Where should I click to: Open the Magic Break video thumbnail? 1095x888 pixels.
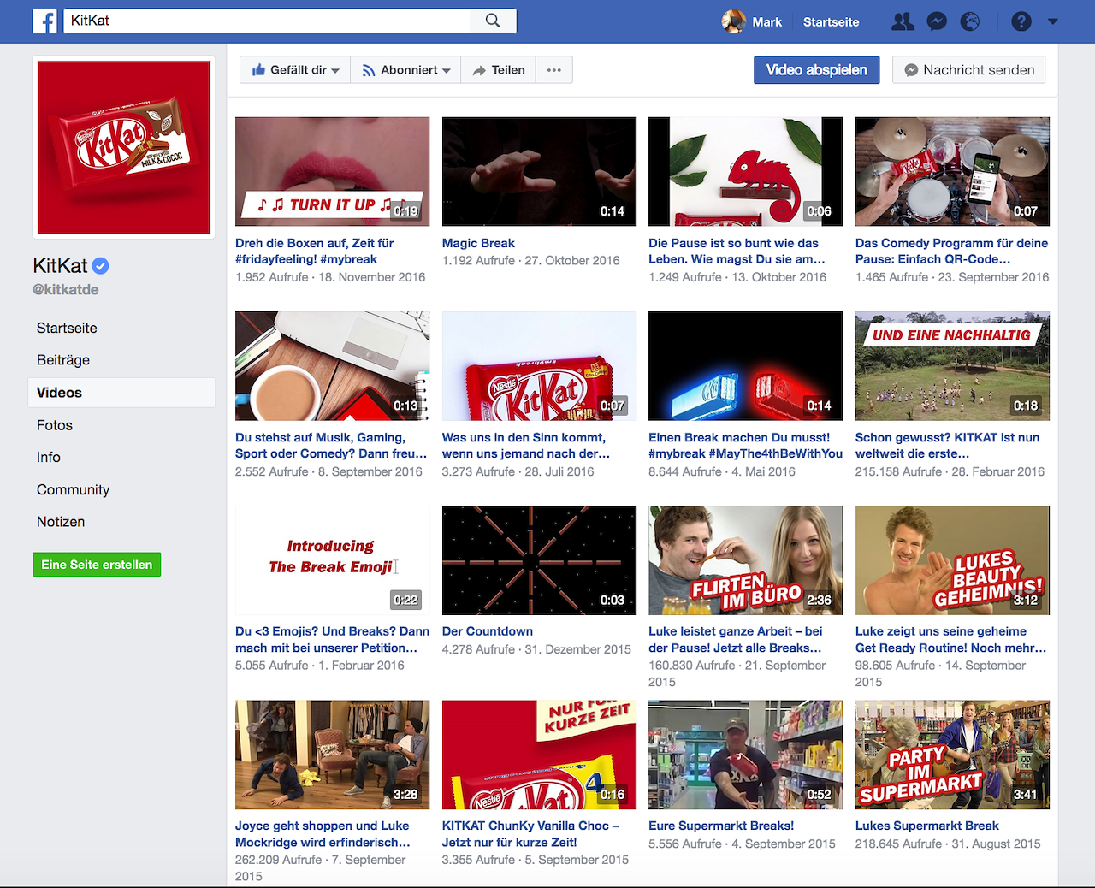(539, 171)
